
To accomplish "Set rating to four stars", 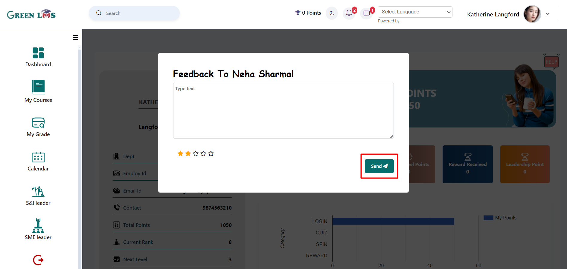I will [203, 153].
